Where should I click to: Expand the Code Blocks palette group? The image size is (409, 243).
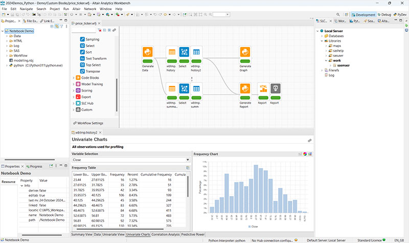[73, 78]
